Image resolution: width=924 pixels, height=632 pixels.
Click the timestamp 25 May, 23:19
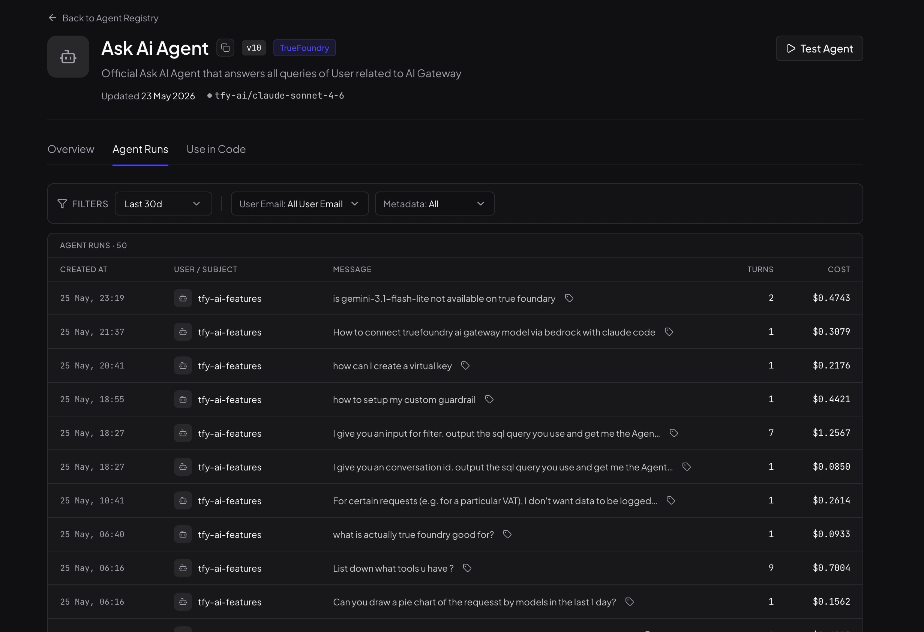pos(92,298)
